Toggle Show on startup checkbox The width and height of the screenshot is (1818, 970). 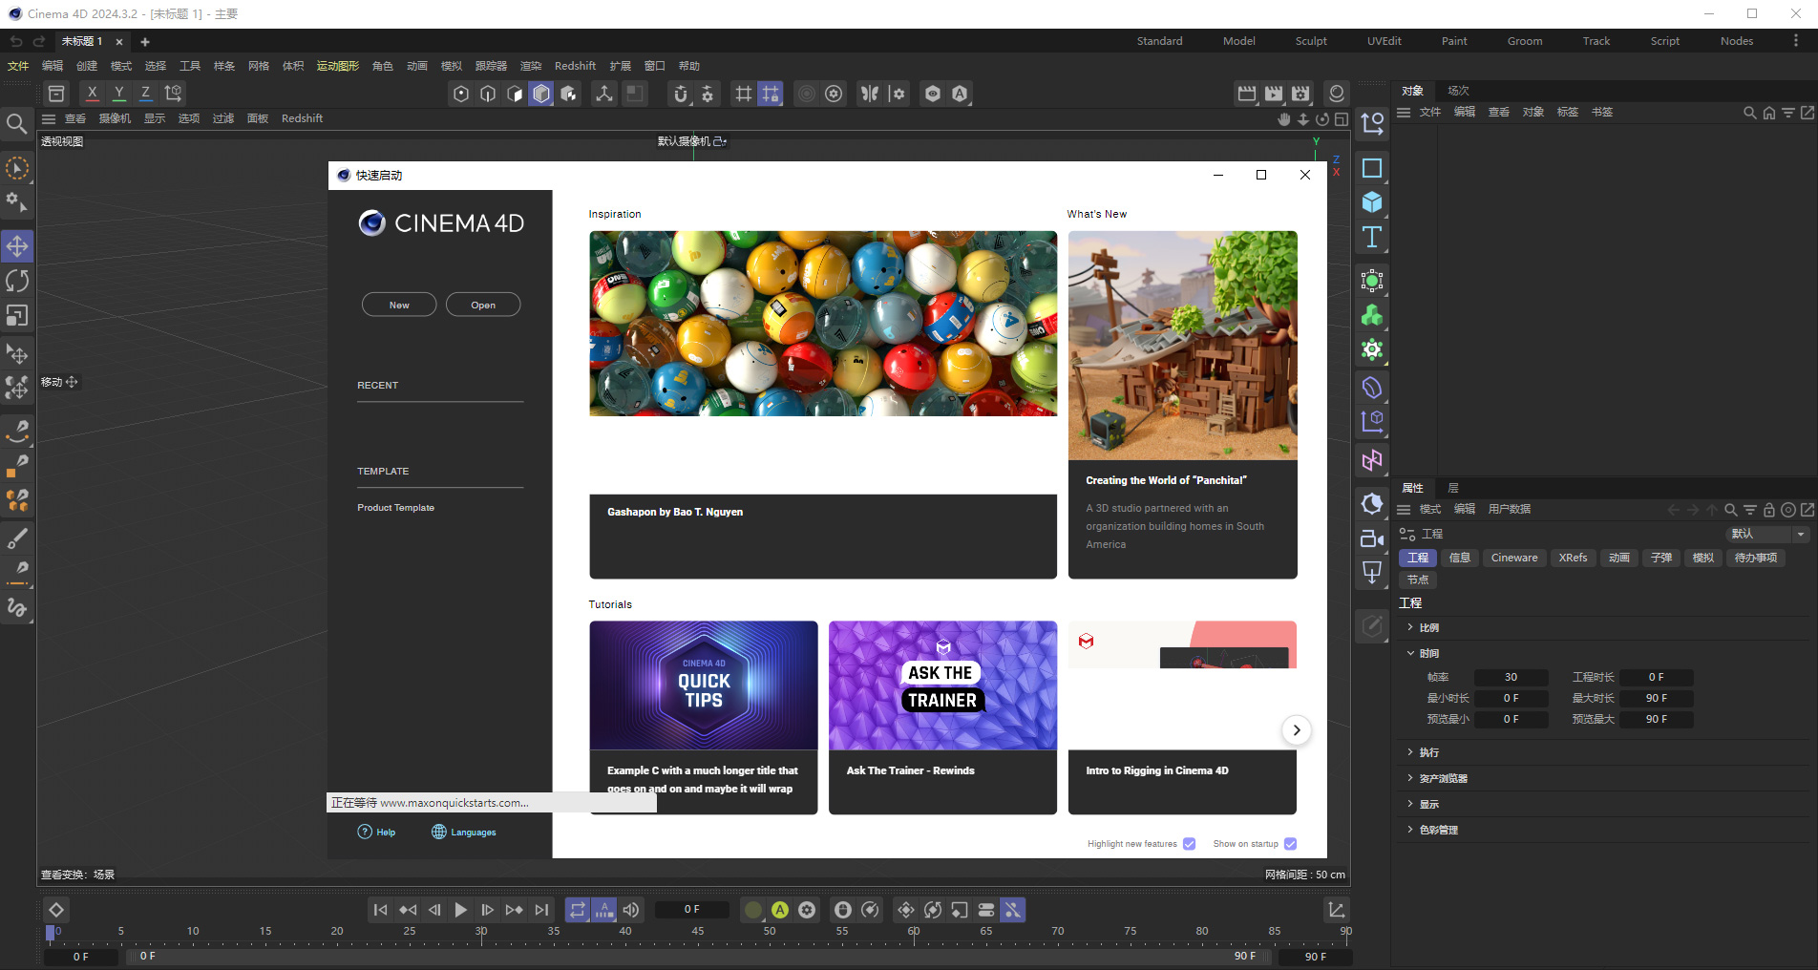click(1290, 844)
